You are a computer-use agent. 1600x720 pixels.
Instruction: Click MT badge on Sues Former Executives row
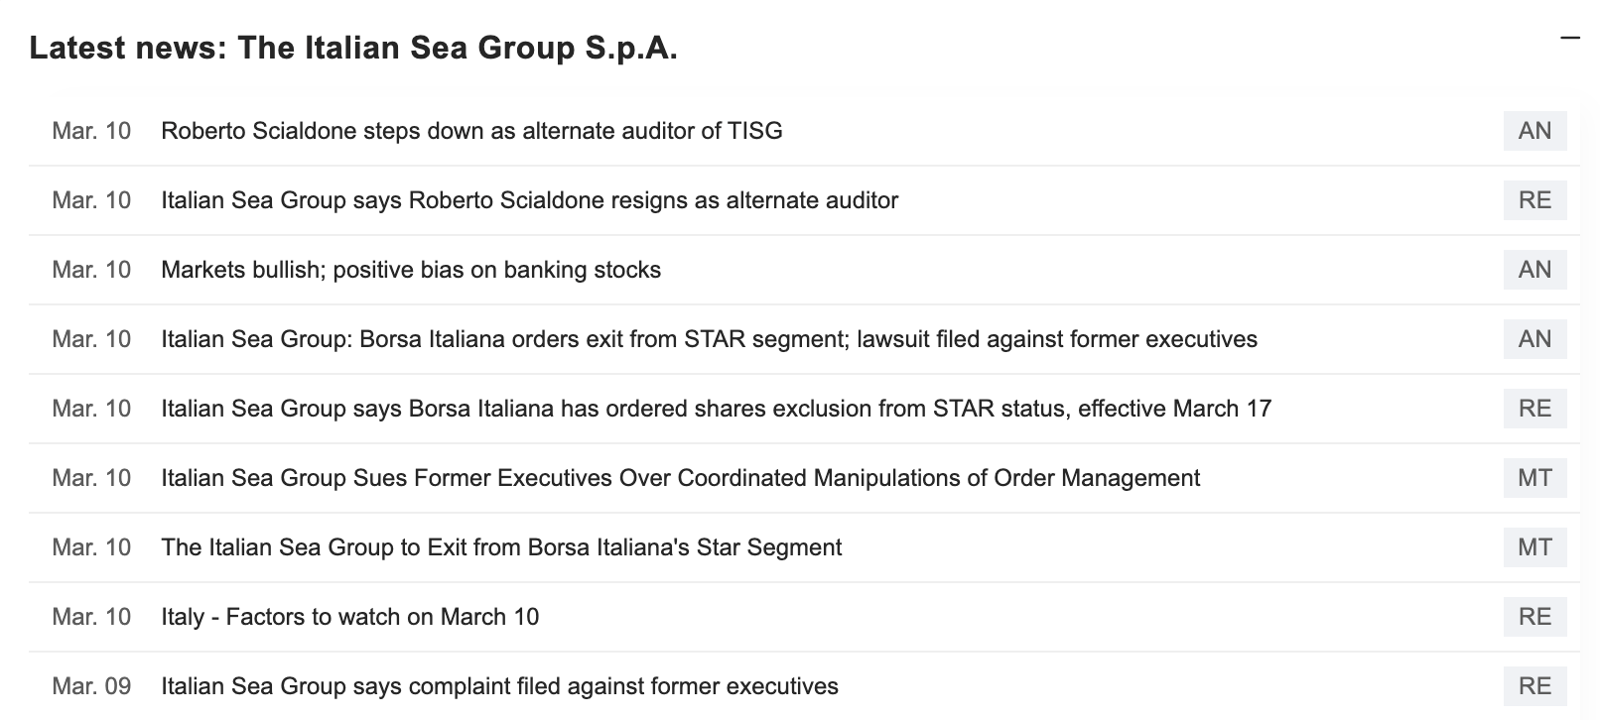tap(1534, 478)
